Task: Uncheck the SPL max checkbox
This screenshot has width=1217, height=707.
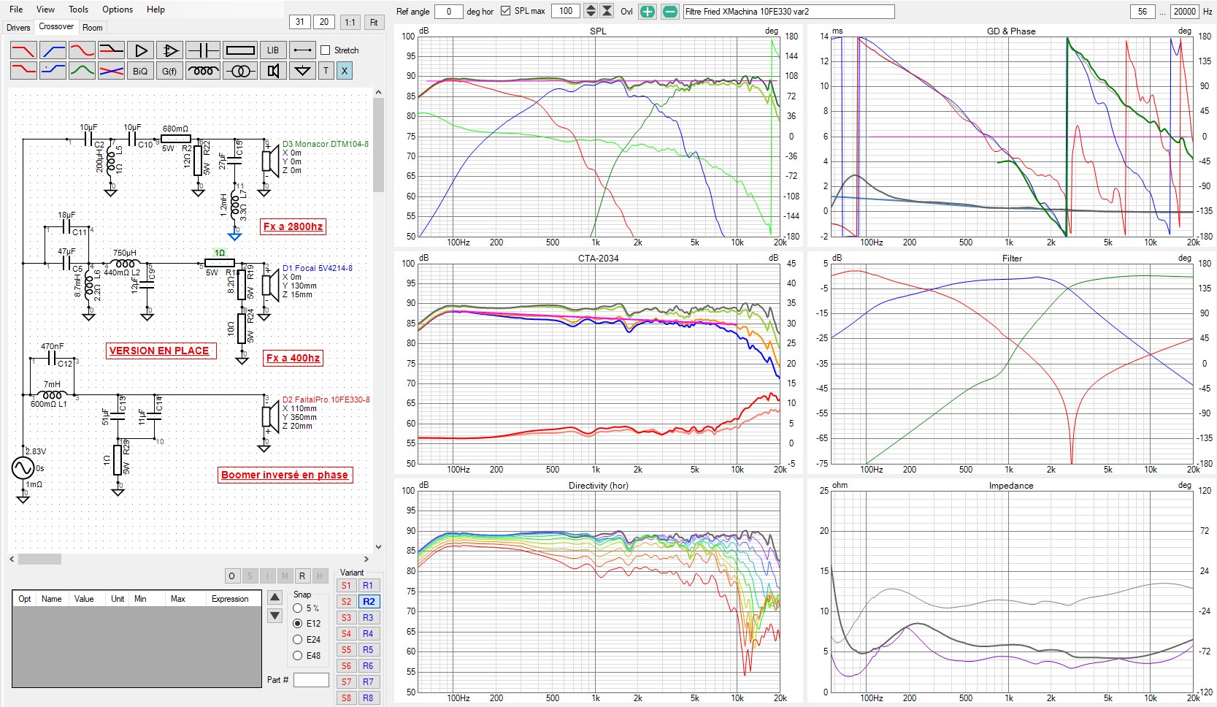Action: coord(505,11)
